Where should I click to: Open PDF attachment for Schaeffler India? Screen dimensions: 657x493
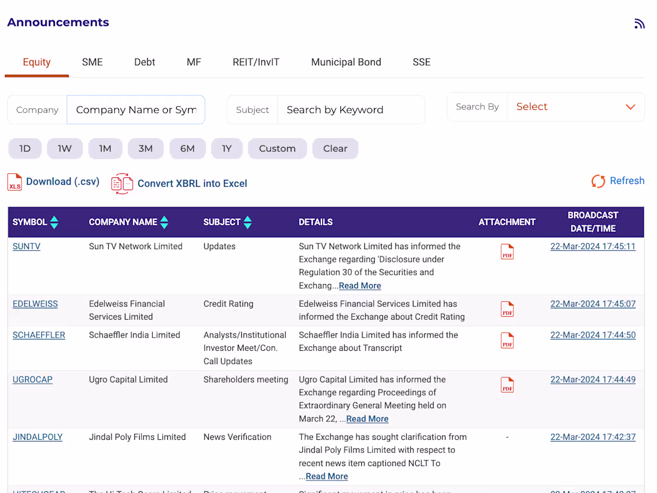[x=507, y=341]
